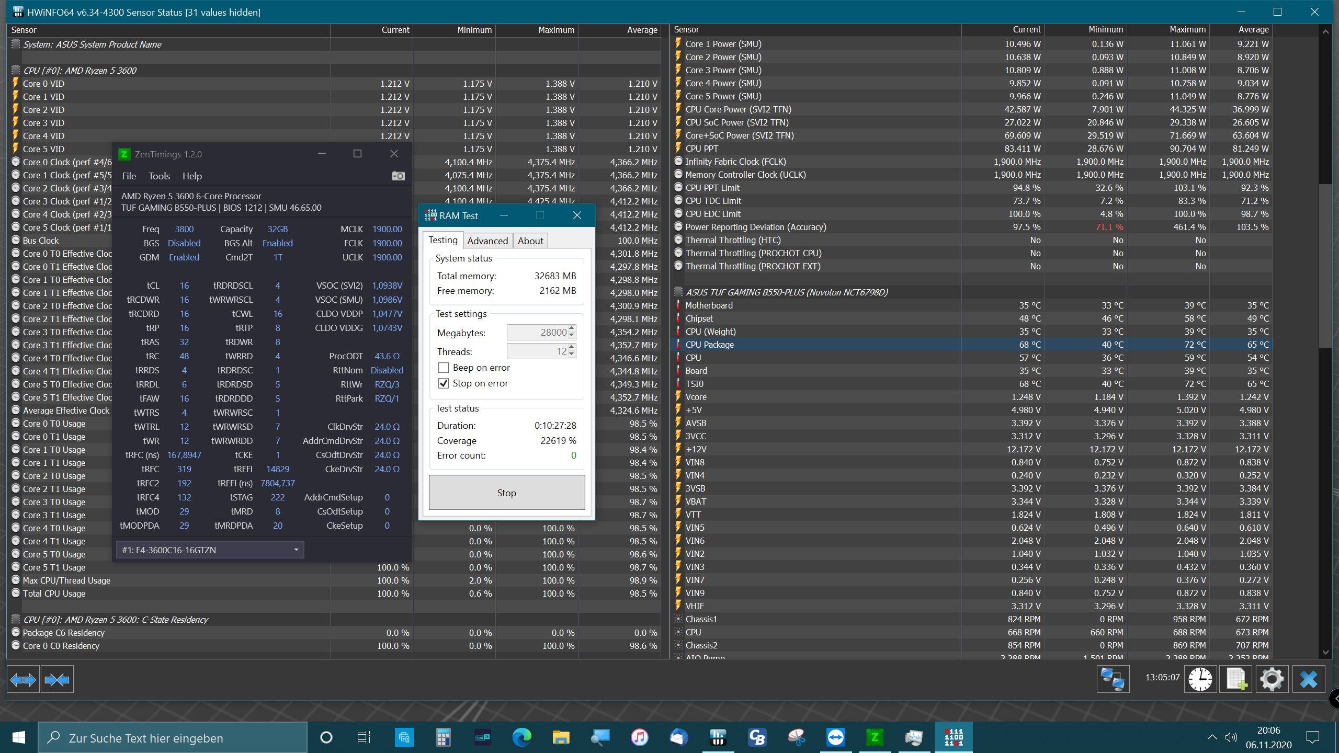Viewport: 1339px width, 753px height.
Task: Switch to the Advanced tab in RAM Test
Action: click(487, 241)
